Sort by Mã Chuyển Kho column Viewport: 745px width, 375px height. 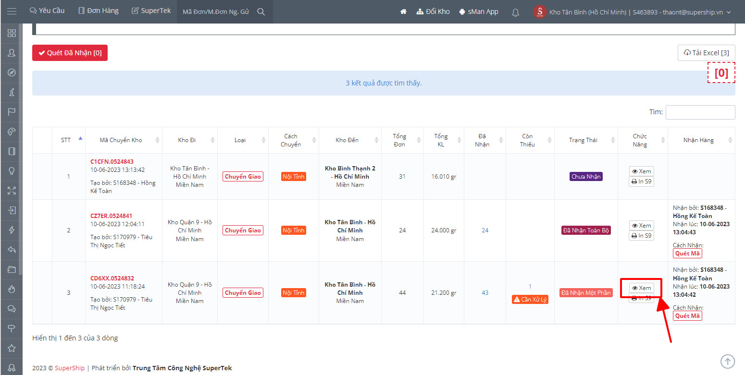pyautogui.click(x=124, y=140)
